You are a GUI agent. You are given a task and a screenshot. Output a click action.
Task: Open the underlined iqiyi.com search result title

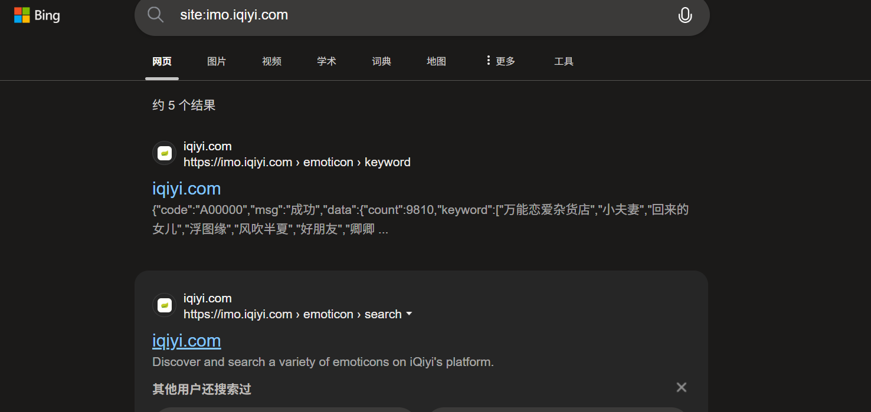tap(186, 341)
